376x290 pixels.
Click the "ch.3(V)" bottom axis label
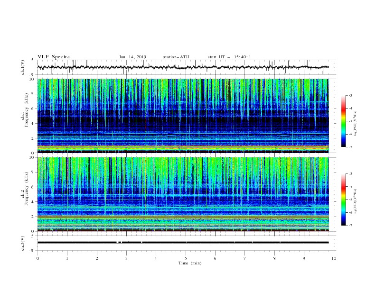(23, 243)
